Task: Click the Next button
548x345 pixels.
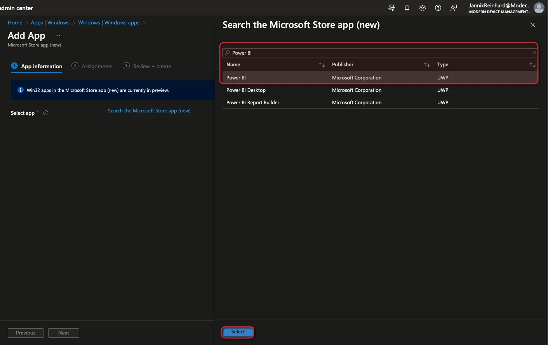Action: [64, 333]
